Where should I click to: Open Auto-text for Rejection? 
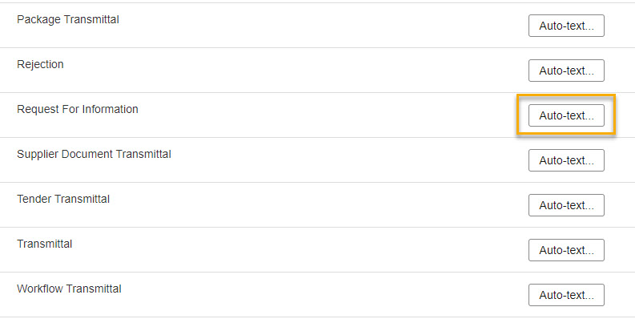point(566,71)
